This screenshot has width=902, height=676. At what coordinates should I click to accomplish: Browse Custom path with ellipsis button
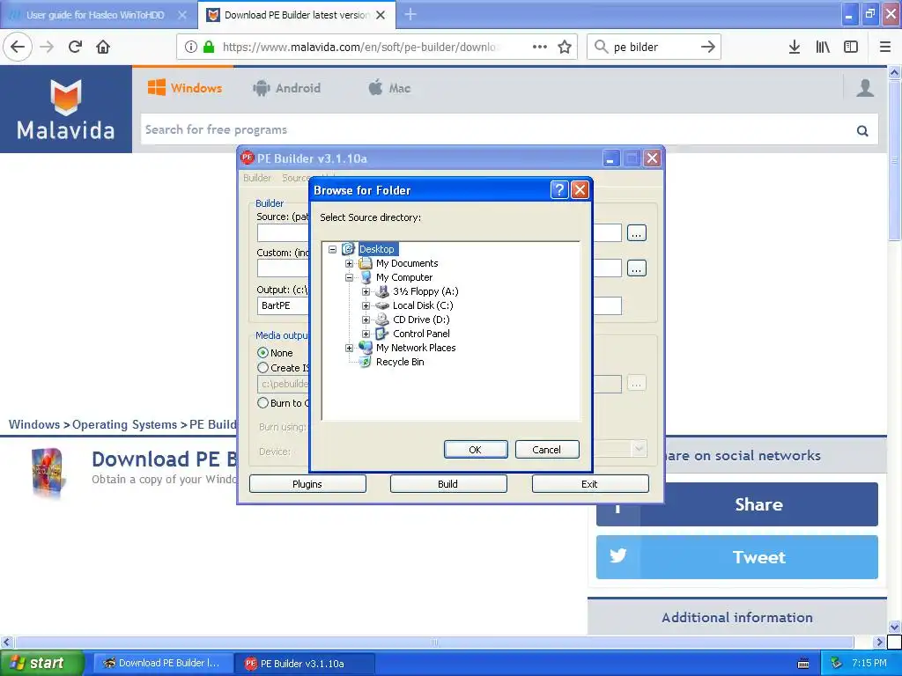click(x=636, y=268)
